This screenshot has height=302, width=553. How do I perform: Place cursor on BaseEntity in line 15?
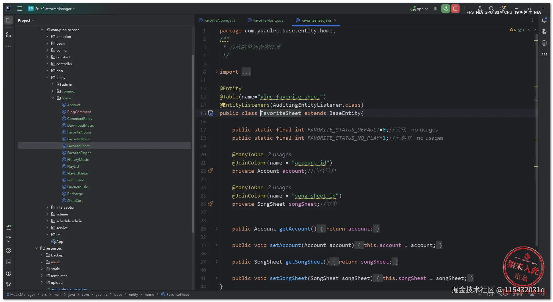click(x=345, y=113)
